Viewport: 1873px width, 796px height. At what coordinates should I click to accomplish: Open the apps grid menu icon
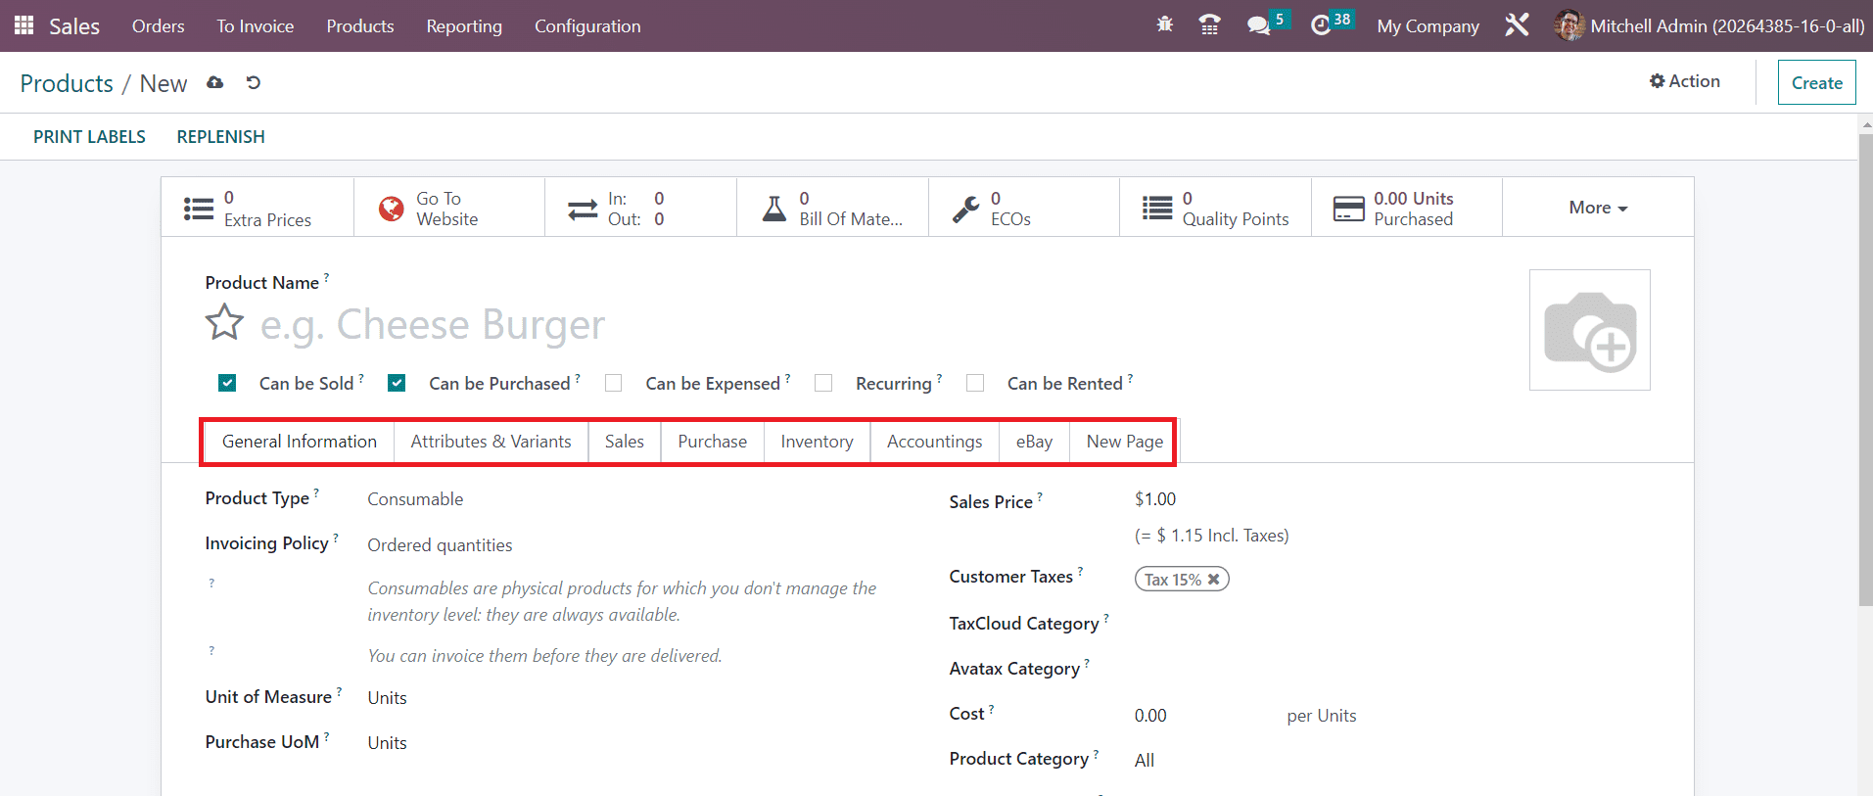coord(23,25)
